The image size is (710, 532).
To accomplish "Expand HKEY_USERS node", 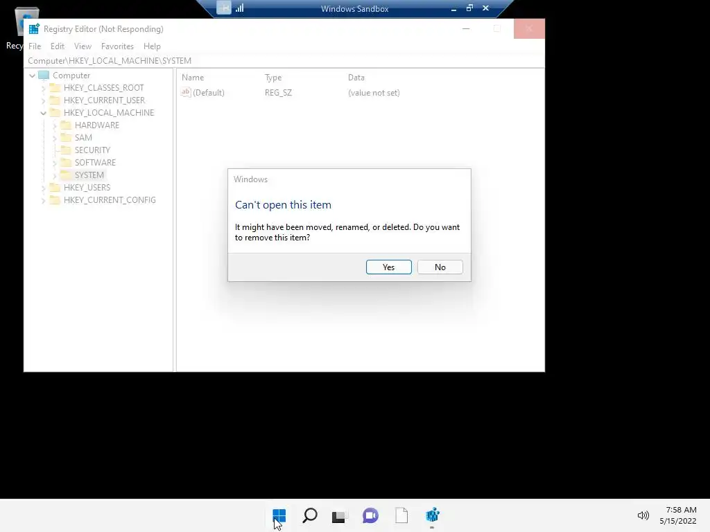I will (x=44, y=188).
